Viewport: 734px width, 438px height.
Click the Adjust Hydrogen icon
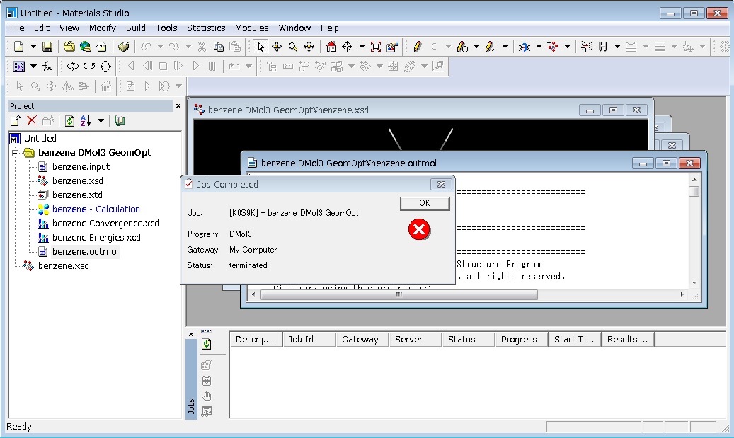point(603,47)
